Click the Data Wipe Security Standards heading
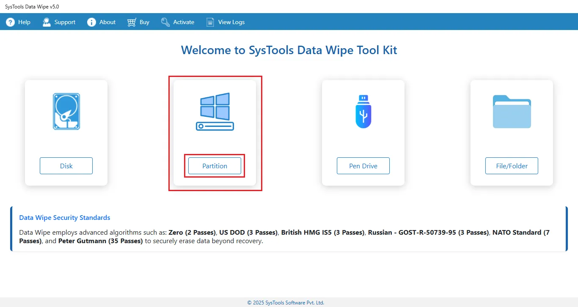 [x=65, y=218]
